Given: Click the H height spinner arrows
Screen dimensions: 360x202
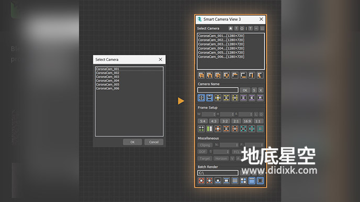Looking at the screenshot, I should [232, 114].
